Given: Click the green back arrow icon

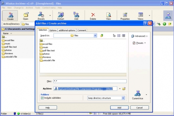Looking at the screenshot, I should [x=165, y=24].
